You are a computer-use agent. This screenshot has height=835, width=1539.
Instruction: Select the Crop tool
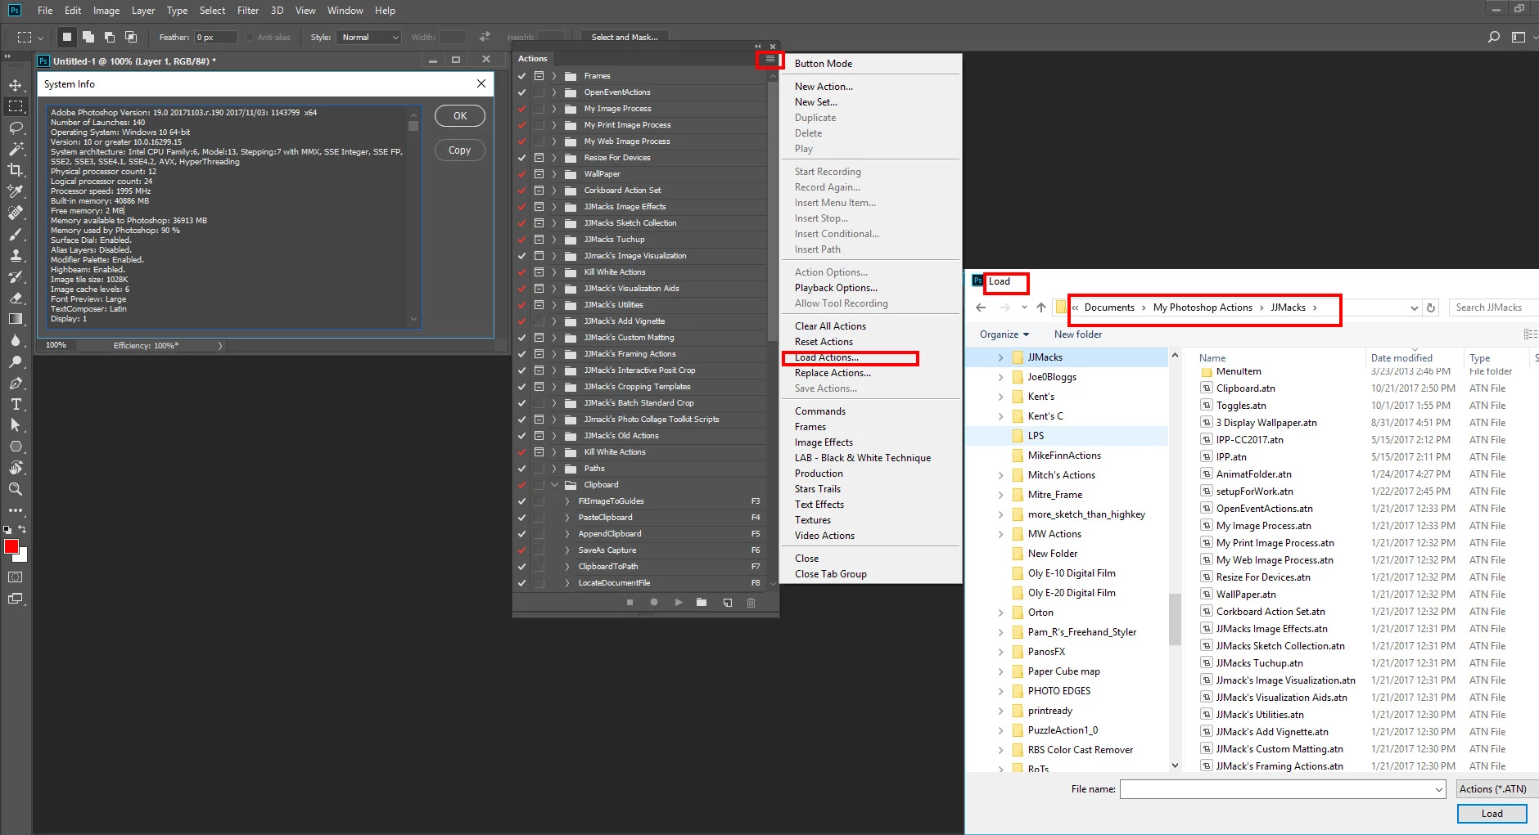16,170
